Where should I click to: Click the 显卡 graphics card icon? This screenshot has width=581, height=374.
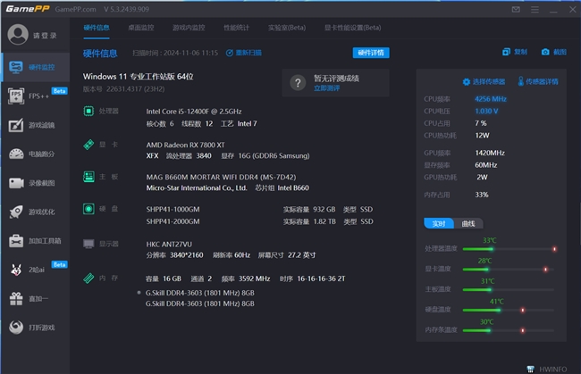88,145
